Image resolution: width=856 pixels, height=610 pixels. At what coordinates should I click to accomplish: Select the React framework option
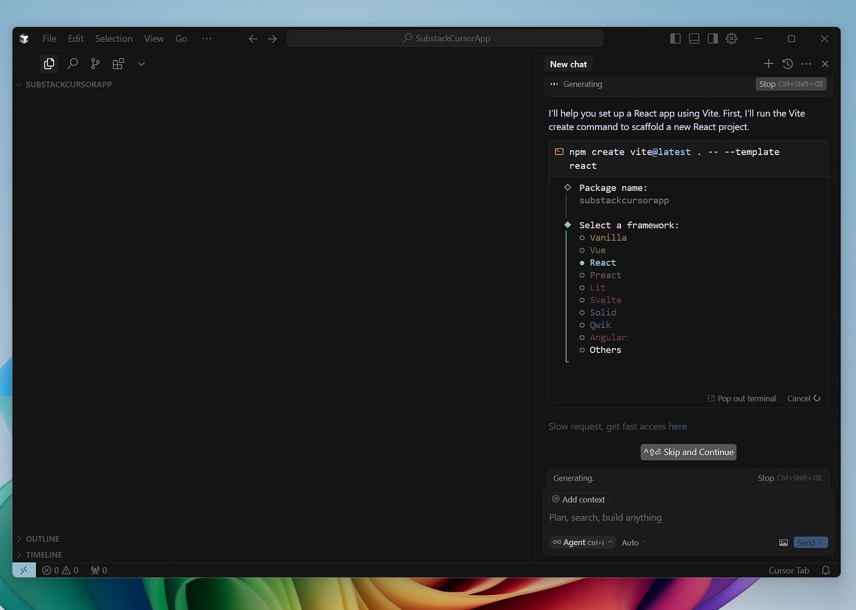coord(603,263)
